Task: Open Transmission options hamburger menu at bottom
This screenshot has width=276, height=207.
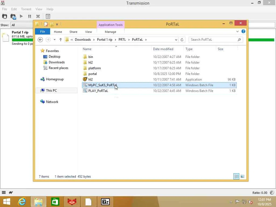Action: coord(4,192)
